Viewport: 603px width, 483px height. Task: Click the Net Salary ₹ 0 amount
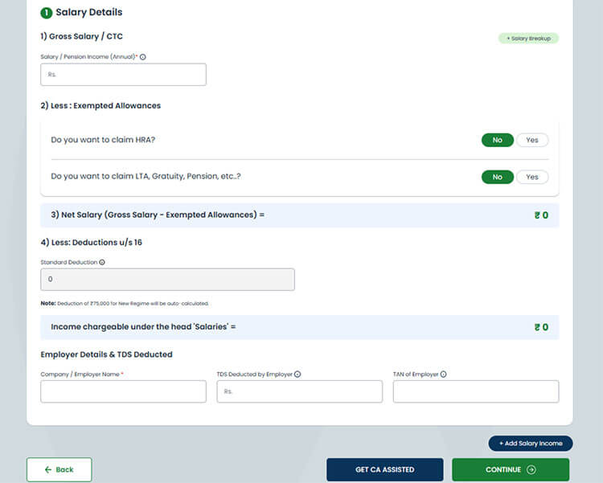click(541, 215)
